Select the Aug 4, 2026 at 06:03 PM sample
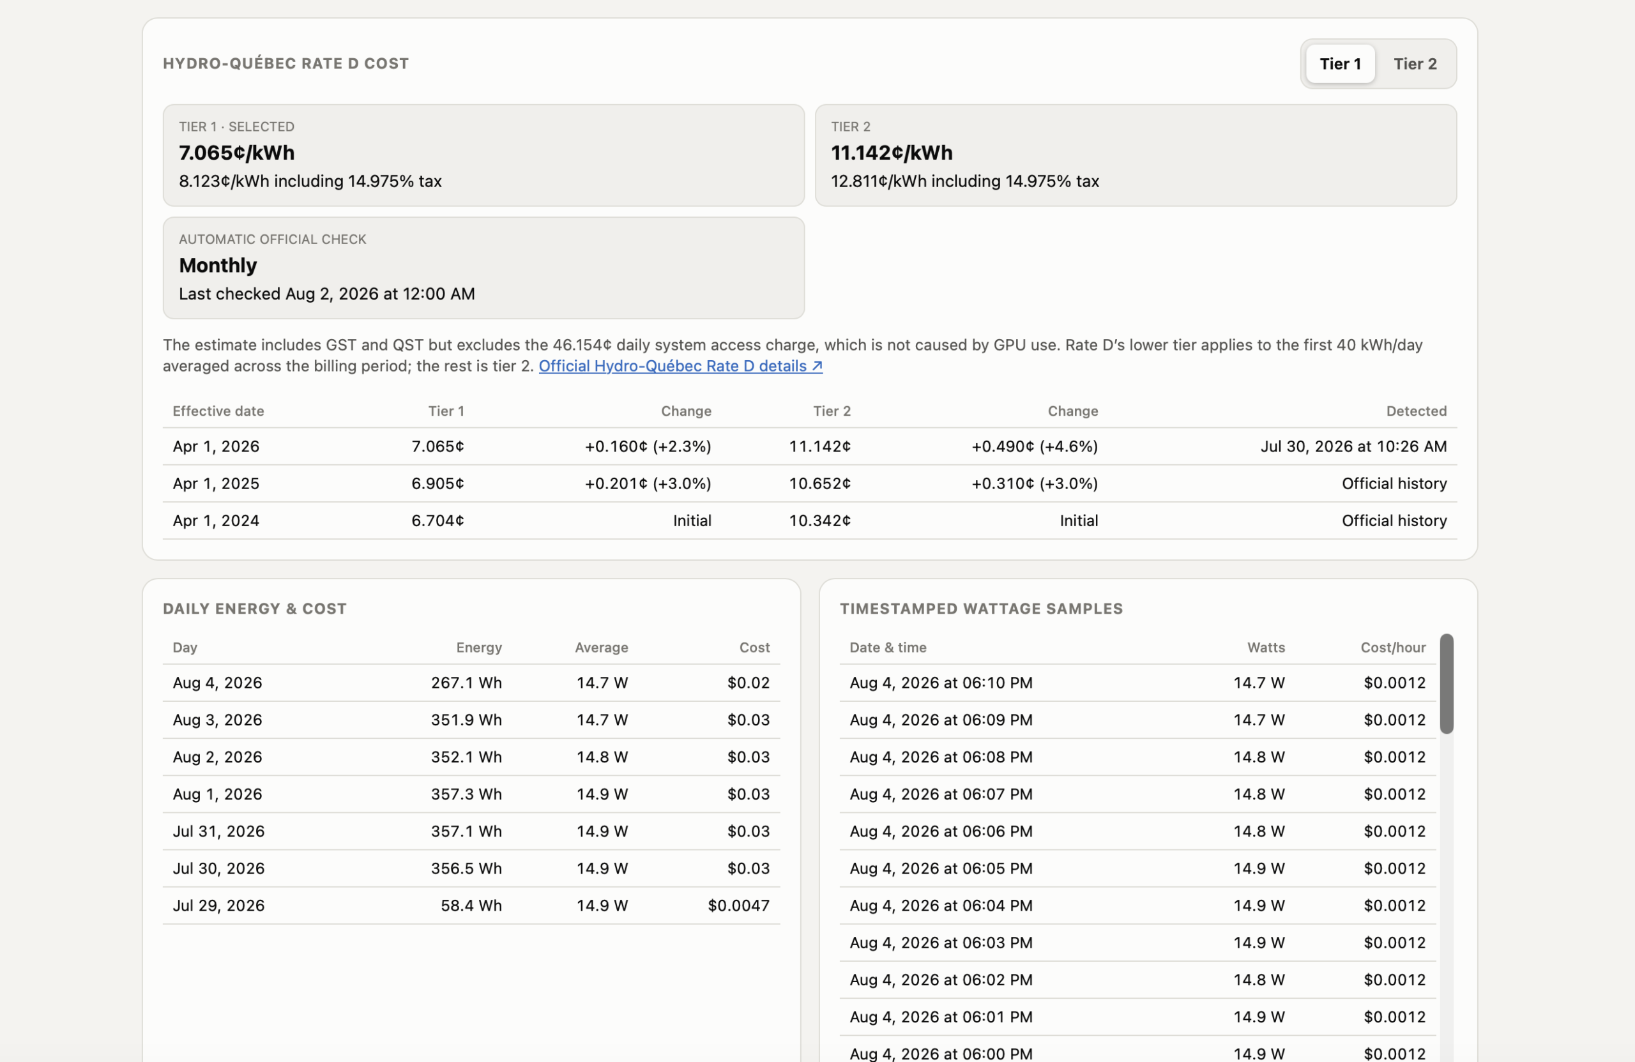Viewport: 1635px width, 1062px height. (x=1137, y=943)
